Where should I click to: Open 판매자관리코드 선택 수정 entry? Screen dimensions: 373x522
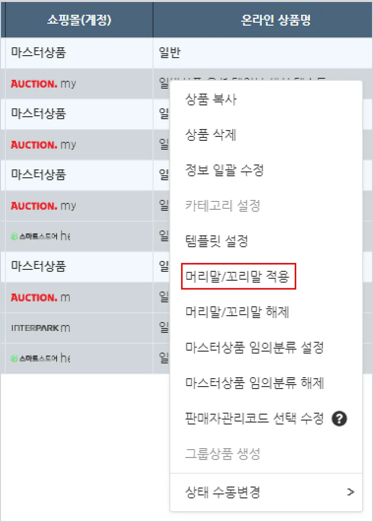[254, 419]
